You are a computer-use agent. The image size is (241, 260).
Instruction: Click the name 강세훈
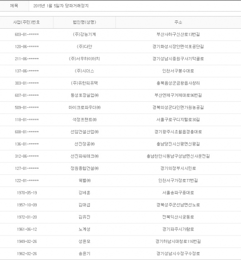pyautogui.click(x=84, y=192)
